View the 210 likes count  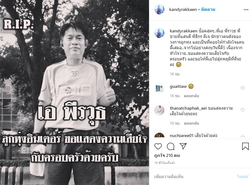[x=167, y=155]
